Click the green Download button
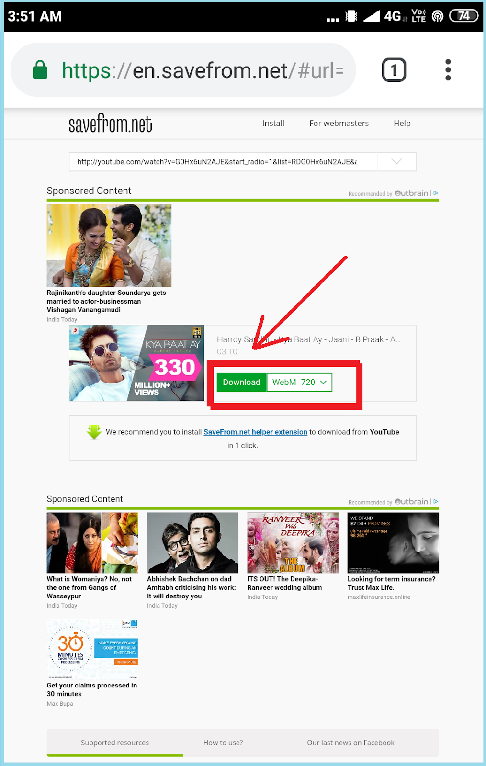486x766 pixels. [241, 382]
